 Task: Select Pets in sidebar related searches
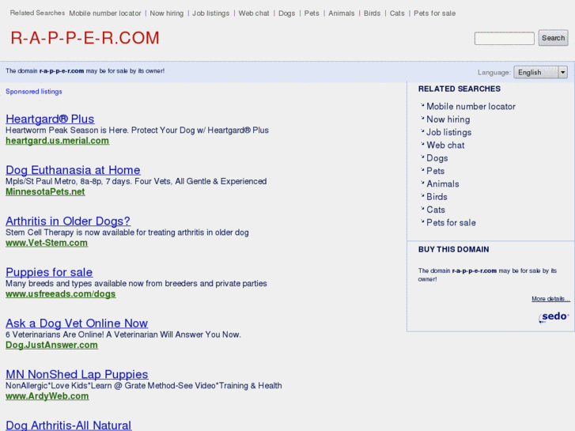(x=435, y=171)
